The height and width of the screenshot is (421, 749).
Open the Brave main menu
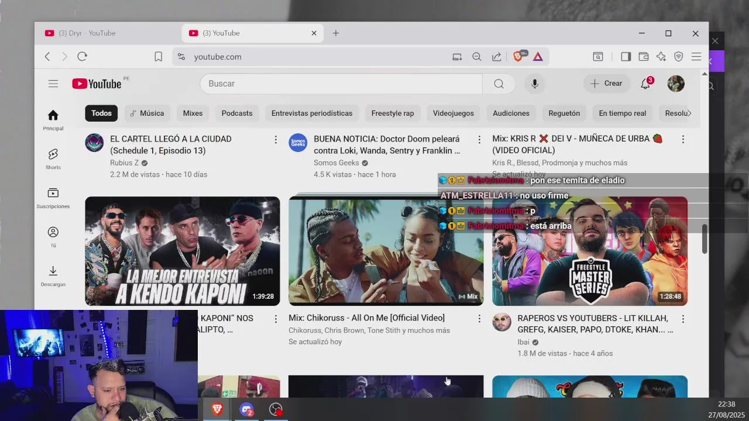[x=696, y=57]
